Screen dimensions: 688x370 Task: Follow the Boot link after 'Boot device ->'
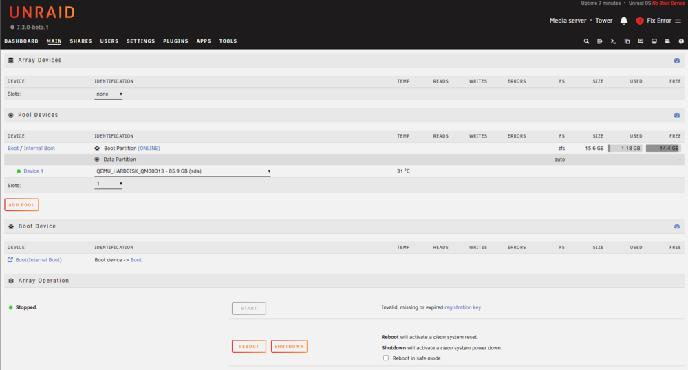pyautogui.click(x=136, y=260)
